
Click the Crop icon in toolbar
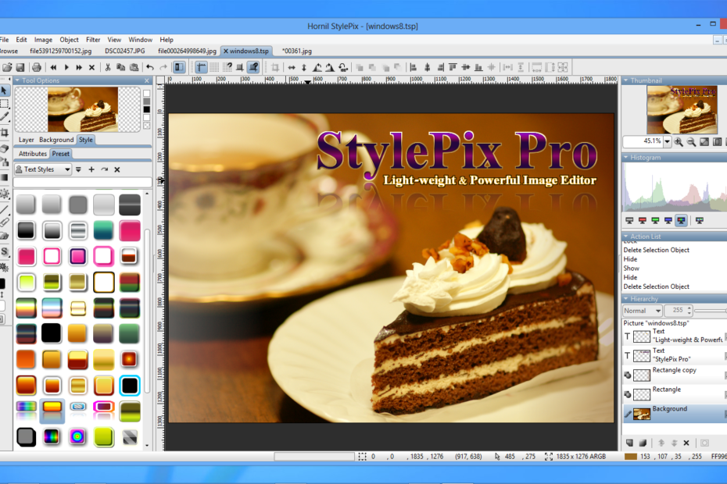(x=275, y=68)
